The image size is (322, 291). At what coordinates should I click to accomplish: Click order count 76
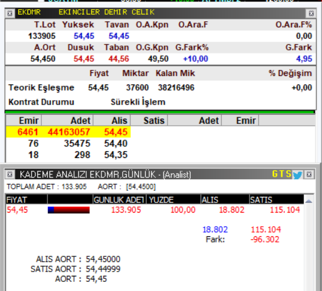pyautogui.click(x=33, y=143)
